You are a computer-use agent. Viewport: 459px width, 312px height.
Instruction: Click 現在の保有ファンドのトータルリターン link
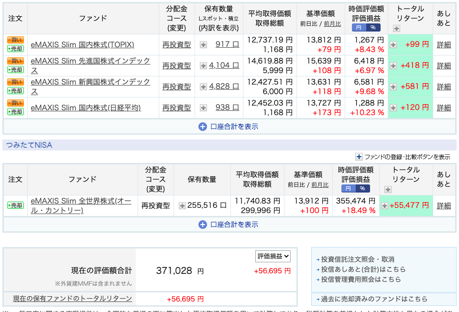pyautogui.click(x=73, y=299)
